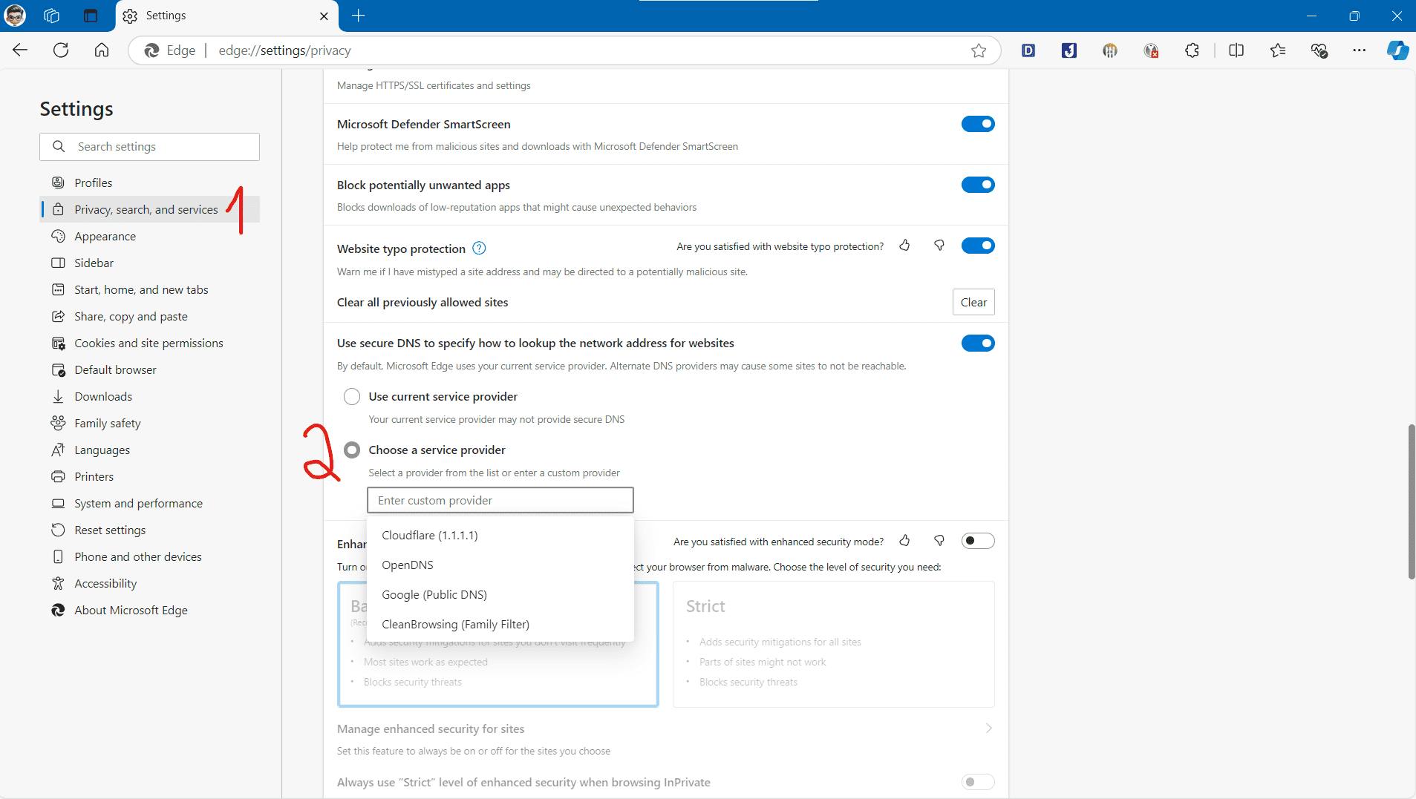
Task: Click the orange globe extension icon
Action: point(1110,50)
